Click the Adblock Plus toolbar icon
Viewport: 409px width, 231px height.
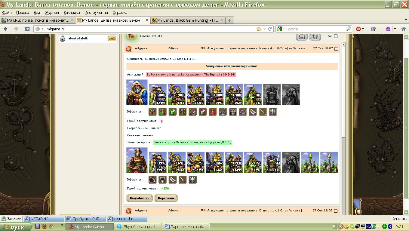coord(358,29)
